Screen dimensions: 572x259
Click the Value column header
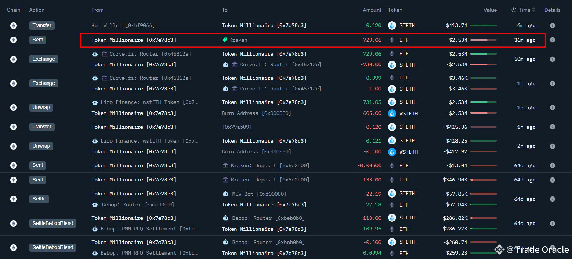(x=490, y=10)
